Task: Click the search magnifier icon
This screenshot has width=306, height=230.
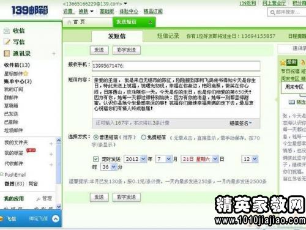Action: 272,12
